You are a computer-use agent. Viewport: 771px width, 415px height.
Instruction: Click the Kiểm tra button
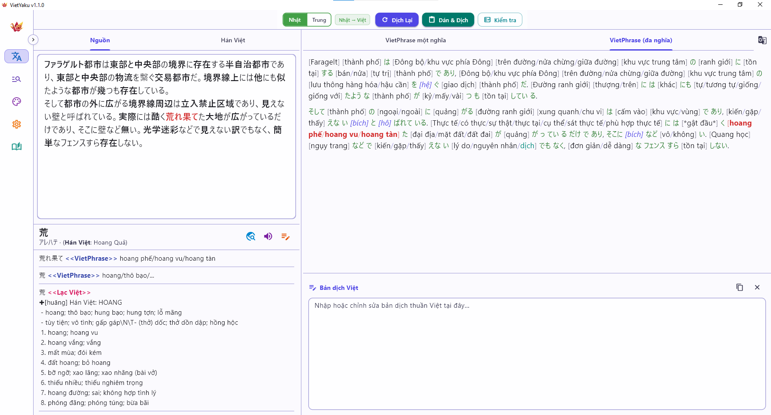click(500, 20)
